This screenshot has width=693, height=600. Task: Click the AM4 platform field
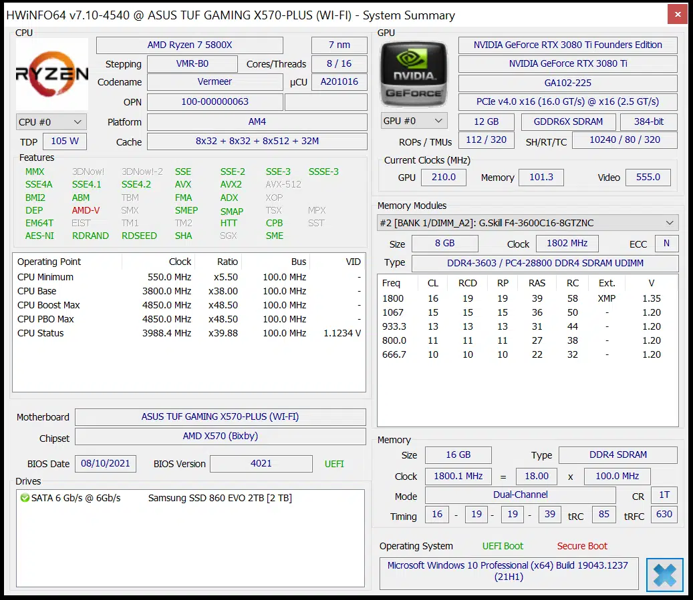point(257,121)
